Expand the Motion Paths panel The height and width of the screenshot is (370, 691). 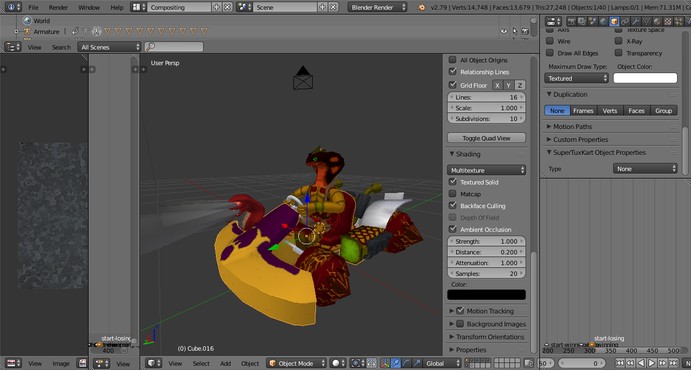[x=572, y=127]
